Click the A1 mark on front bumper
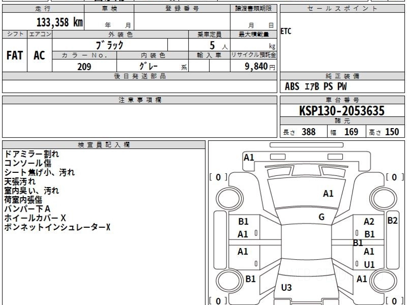The width and height of the screenshot is (407, 305). [249, 157]
